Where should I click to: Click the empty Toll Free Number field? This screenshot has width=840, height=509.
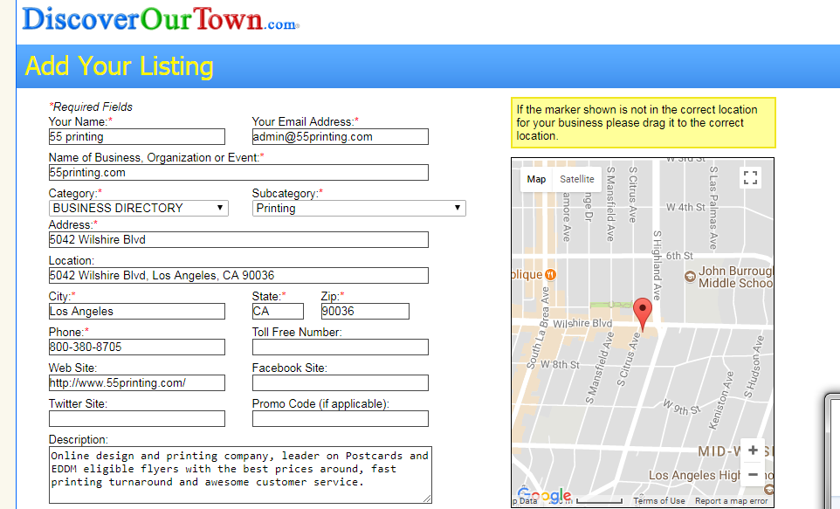tap(341, 347)
